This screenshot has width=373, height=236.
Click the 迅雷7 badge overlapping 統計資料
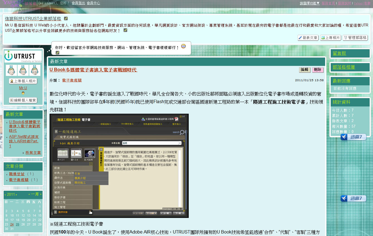pos(353,137)
